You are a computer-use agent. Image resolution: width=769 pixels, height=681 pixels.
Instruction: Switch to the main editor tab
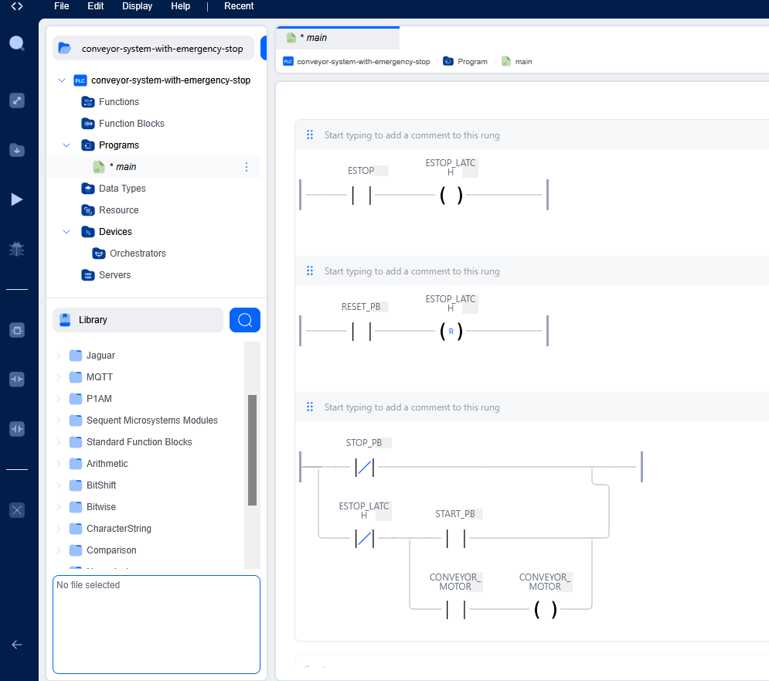[x=338, y=38]
